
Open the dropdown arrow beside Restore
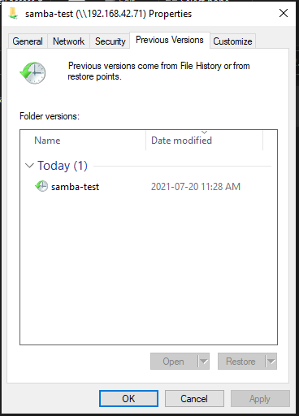pos(271,361)
